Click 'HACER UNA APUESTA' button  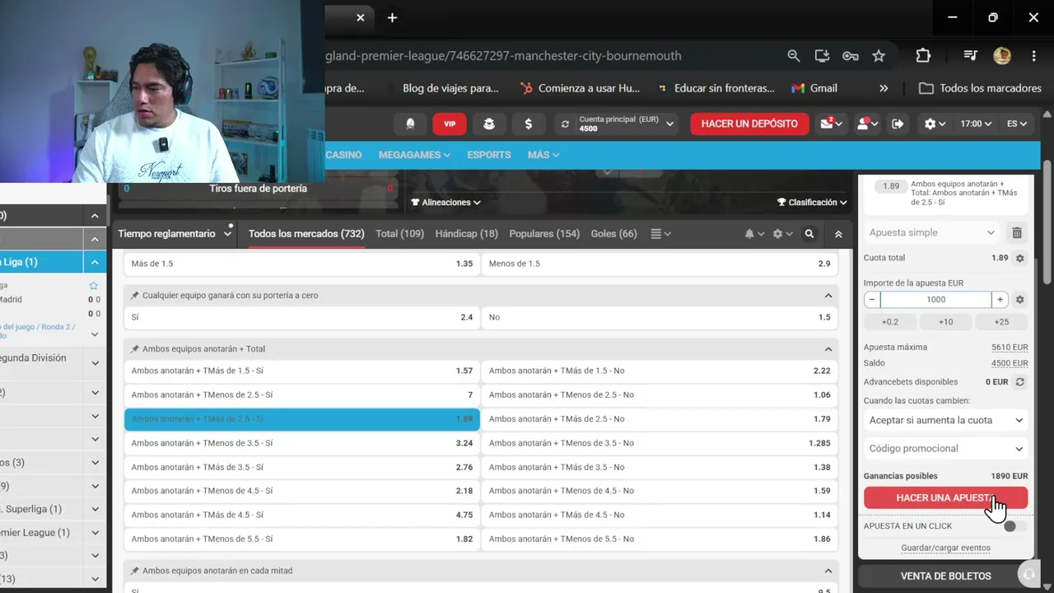tap(945, 498)
